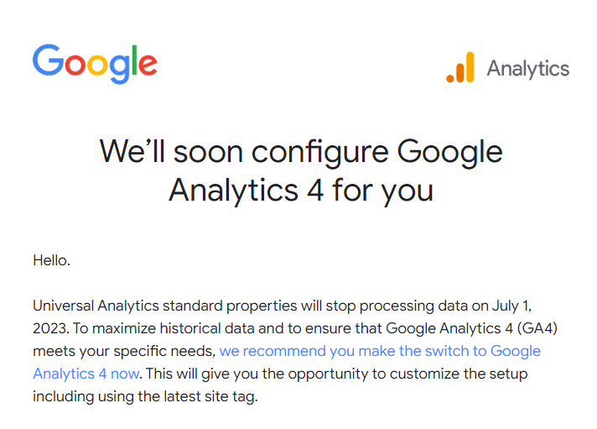Click the red first o in the Google logo
Image resolution: width=597 pixels, height=429 pixels.
tap(74, 65)
